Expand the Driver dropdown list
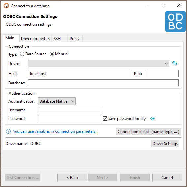Screen dimensions: 187x187 coord(99,63)
